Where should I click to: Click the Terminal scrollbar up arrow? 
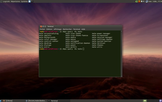pyautogui.click(x=122, y=31)
